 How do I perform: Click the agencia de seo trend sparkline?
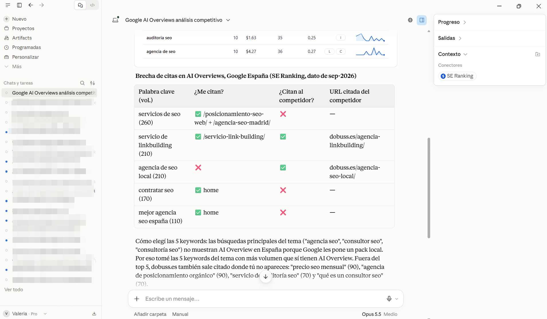tap(370, 52)
